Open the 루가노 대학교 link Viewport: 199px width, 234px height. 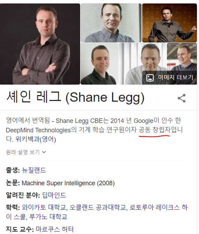point(48,217)
